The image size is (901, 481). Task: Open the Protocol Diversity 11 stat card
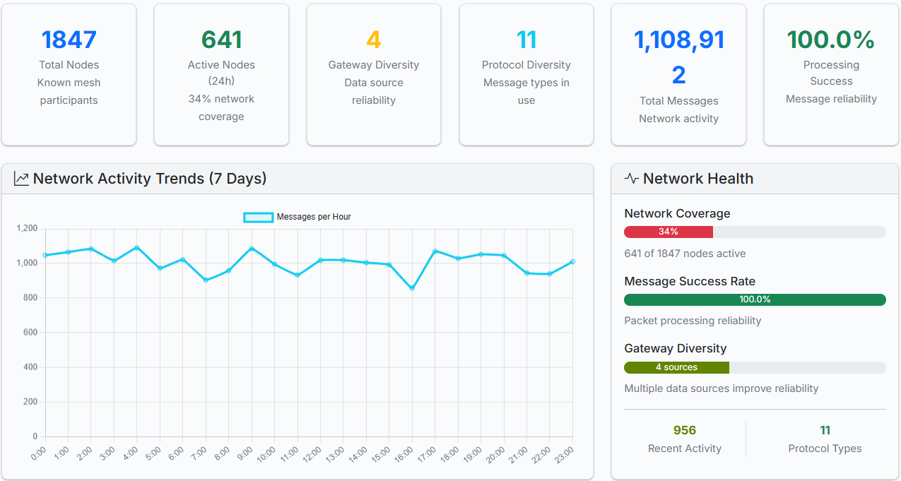pos(526,74)
